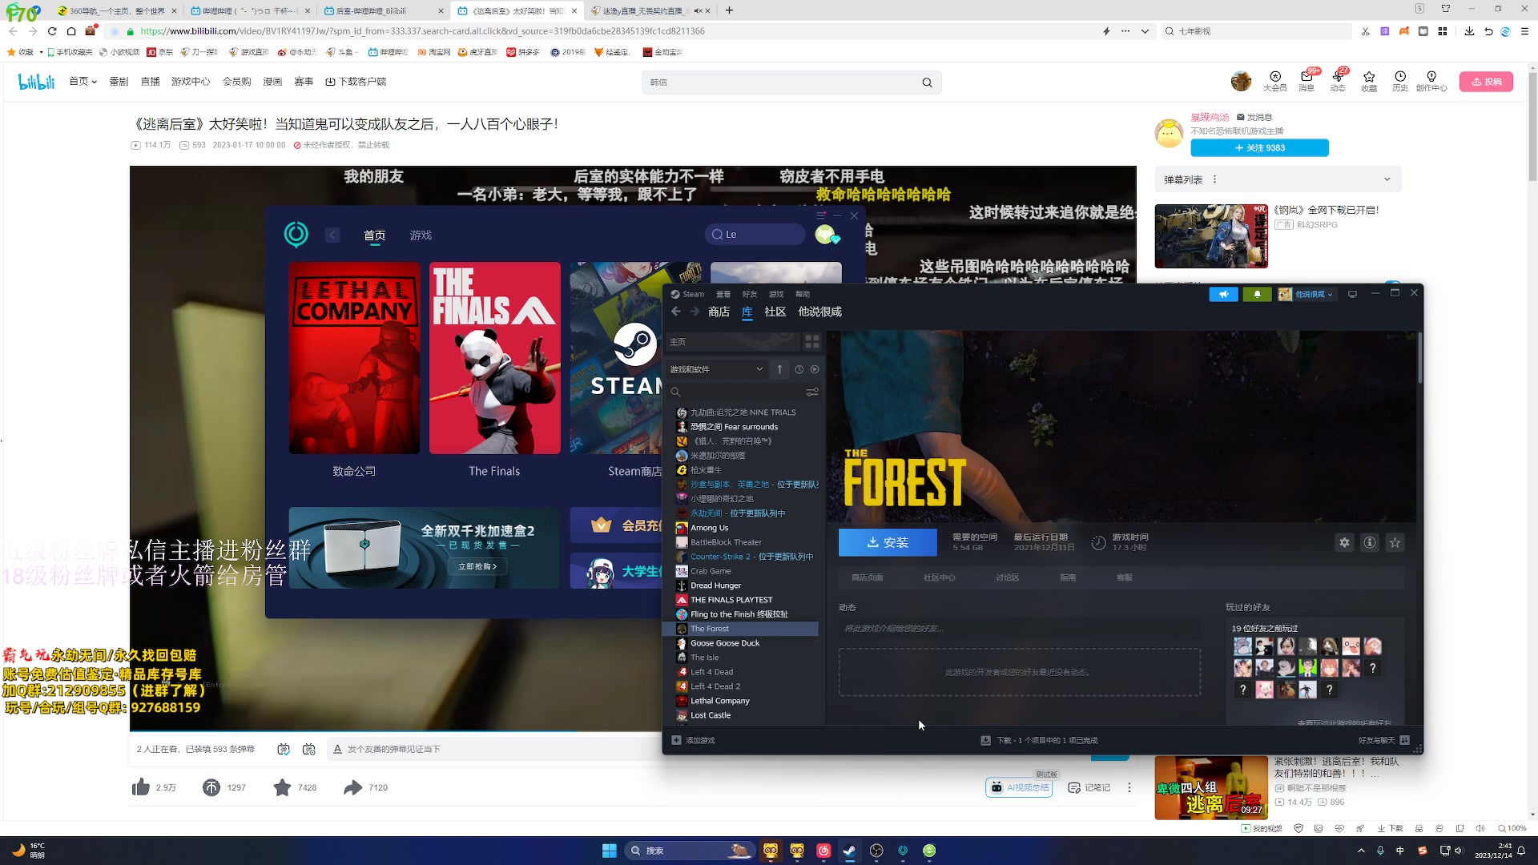This screenshot has height=865, width=1538.
Task: Favorite The Forest with the star icon
Action: click(x=1395, y=542)
